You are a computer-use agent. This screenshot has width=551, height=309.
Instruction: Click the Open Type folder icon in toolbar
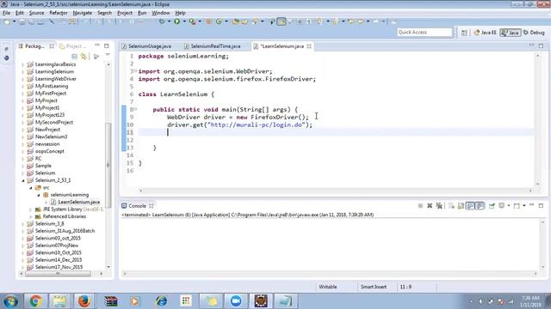[236, 21]
